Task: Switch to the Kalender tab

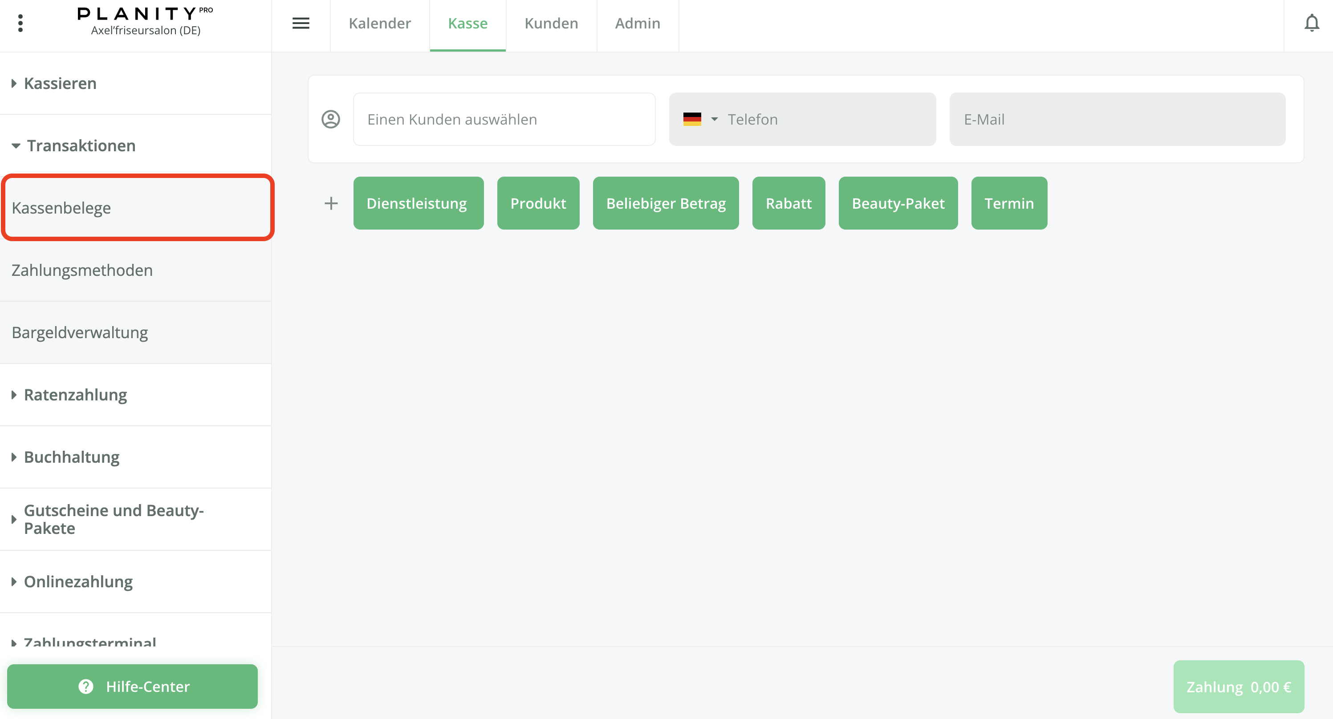Action: click(379, 23)
